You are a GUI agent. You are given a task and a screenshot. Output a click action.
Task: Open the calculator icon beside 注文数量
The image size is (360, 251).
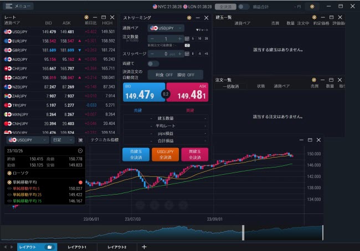coord(187,39)
